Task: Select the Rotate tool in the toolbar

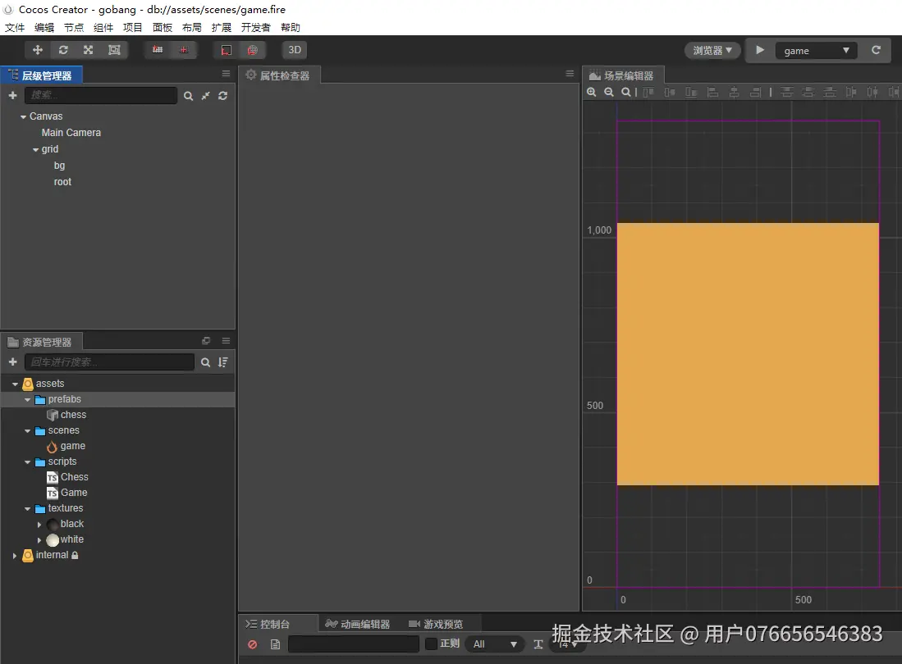Action: (x=63, y=50)
